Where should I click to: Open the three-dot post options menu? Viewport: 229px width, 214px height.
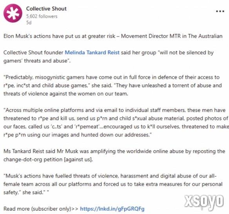point(220,11)
